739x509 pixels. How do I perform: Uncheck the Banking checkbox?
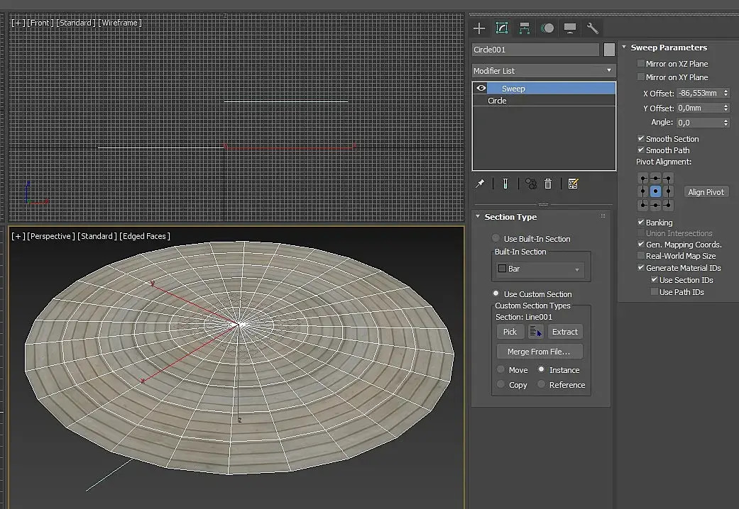(641, 223)
